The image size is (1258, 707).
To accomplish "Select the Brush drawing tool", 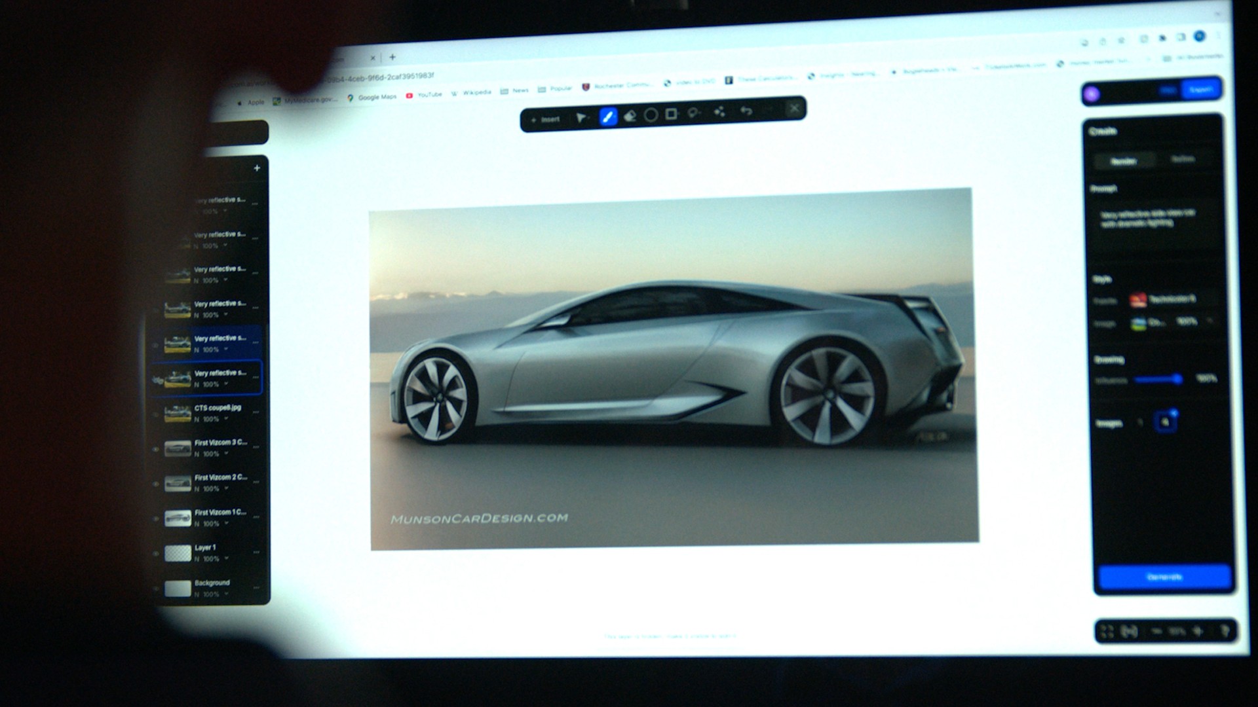I will click(608, 117).
